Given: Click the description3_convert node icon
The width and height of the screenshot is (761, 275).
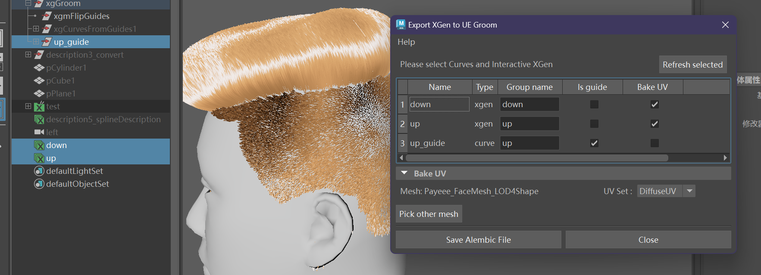Looking at the screenshot, I should (39, 55).
